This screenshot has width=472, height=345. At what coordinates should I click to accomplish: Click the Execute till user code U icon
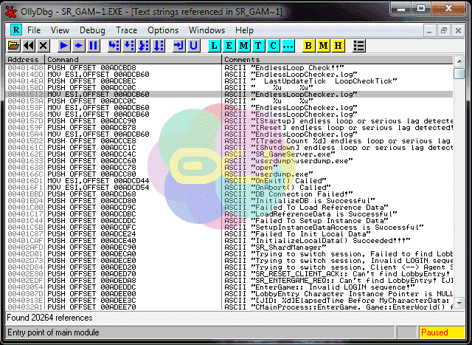coord(194,46)
